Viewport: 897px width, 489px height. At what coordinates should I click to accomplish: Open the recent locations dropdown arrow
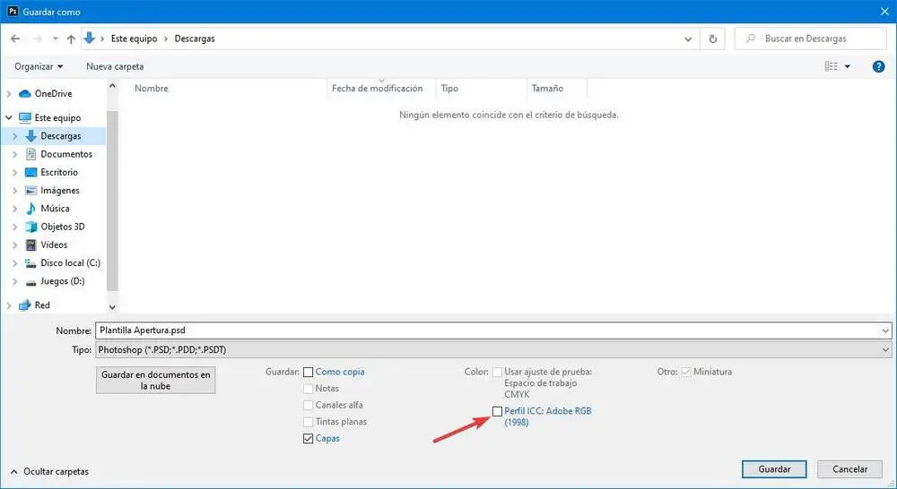56,39
